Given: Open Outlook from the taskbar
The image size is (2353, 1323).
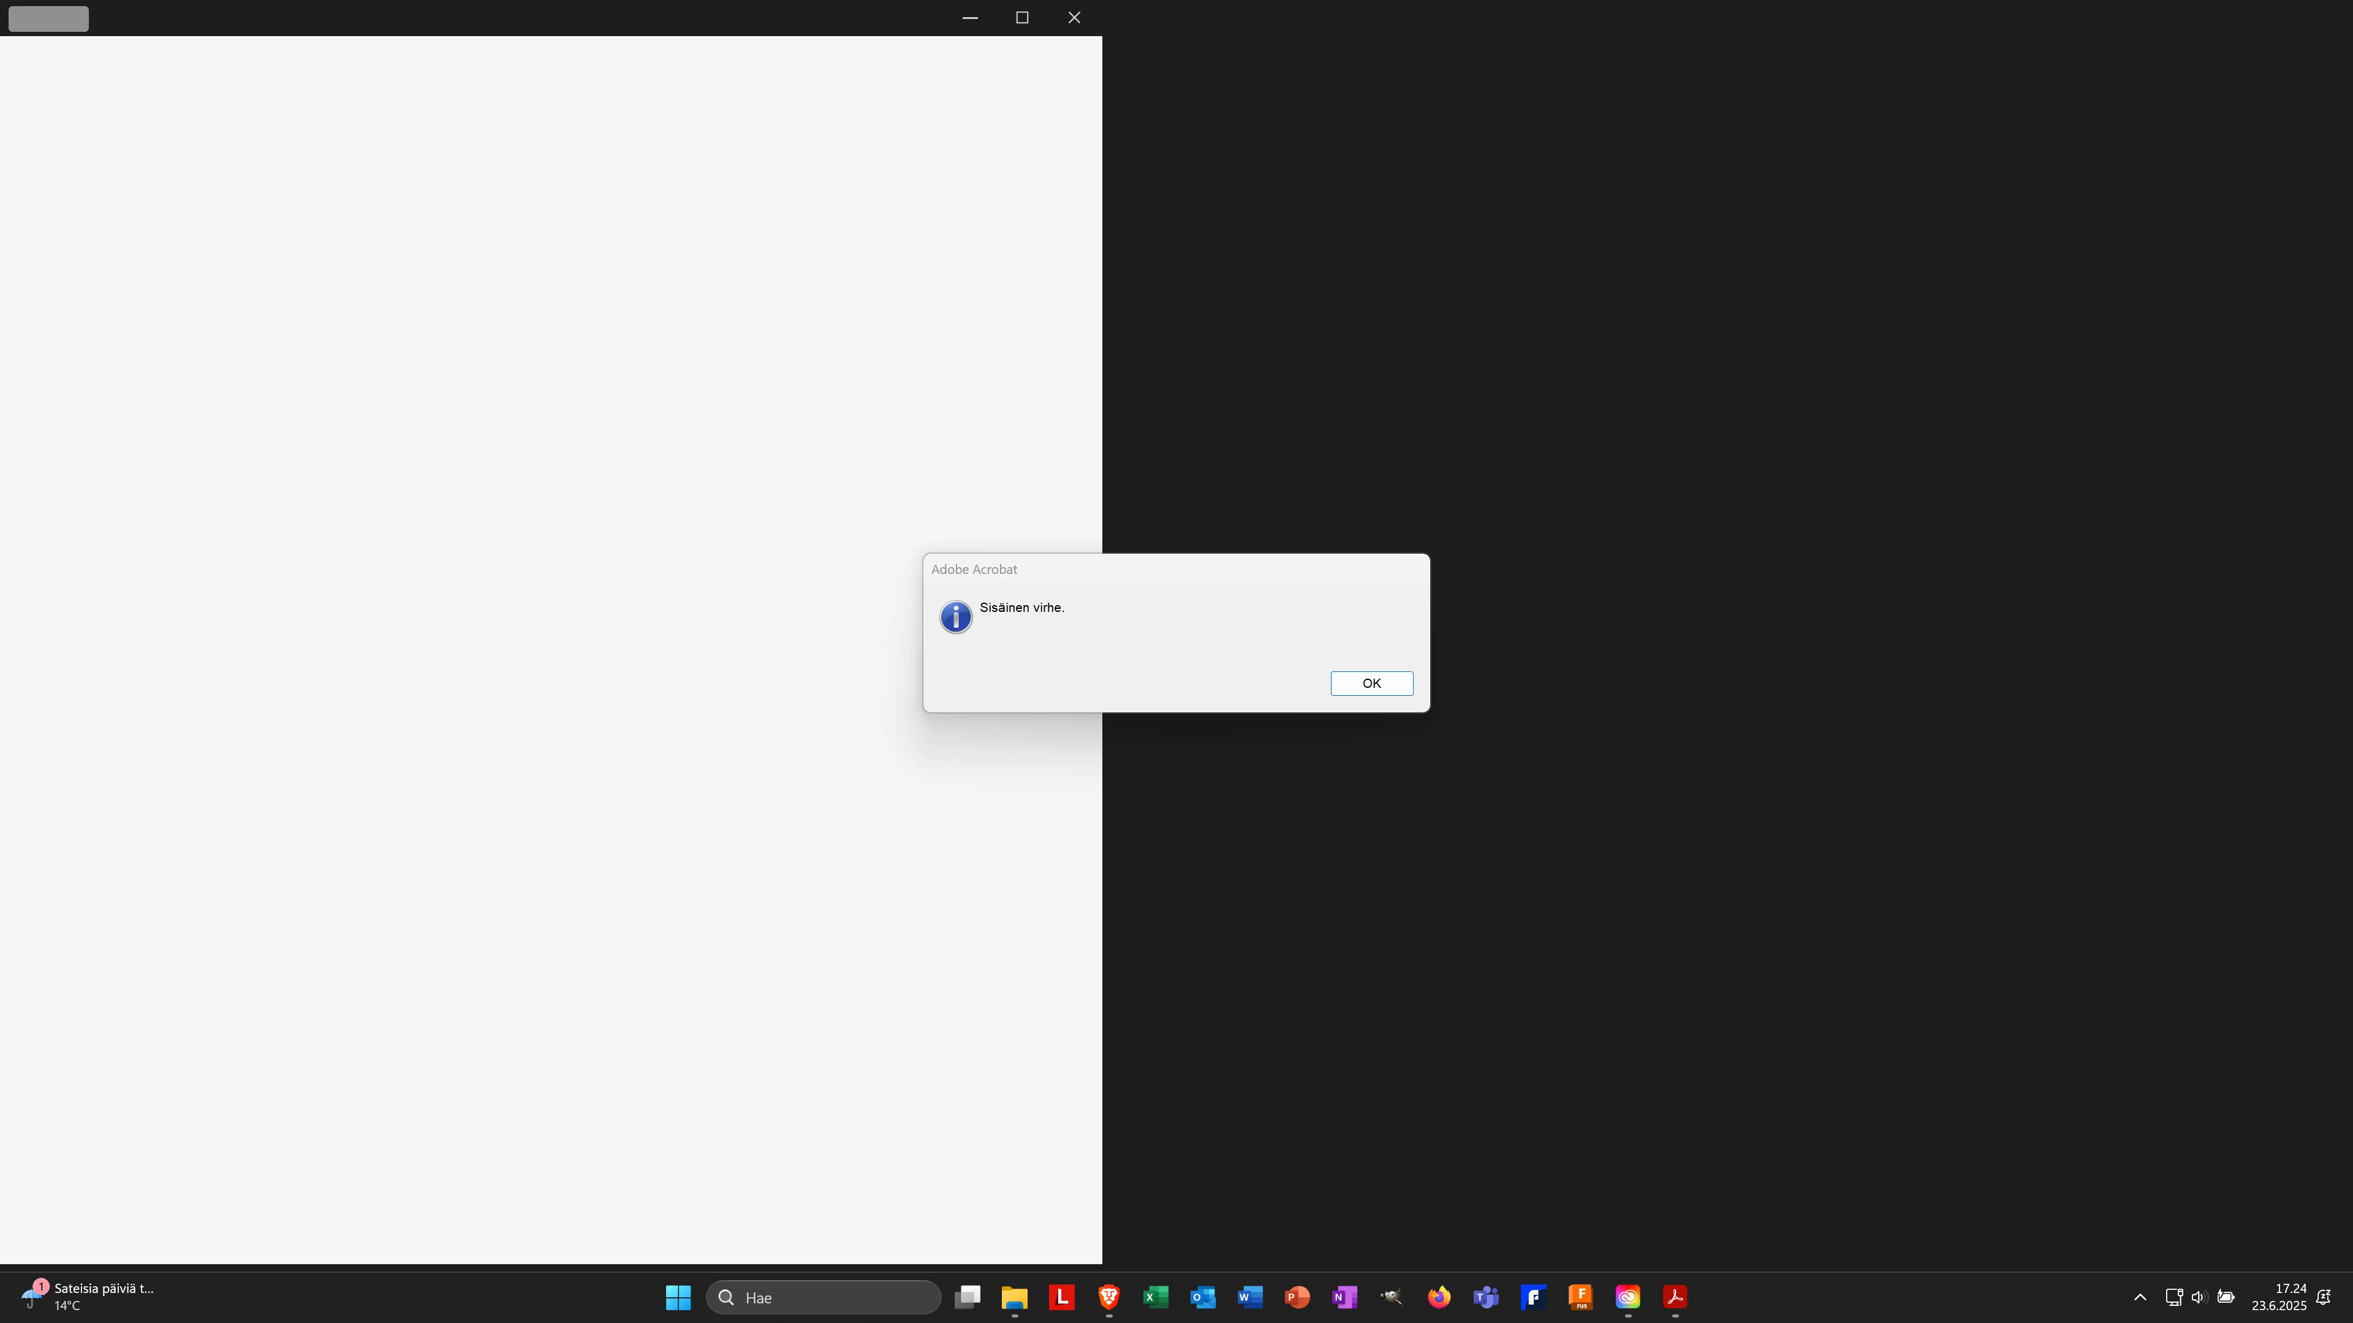Looking at the screenshot, I should tap(1203, 1297).
